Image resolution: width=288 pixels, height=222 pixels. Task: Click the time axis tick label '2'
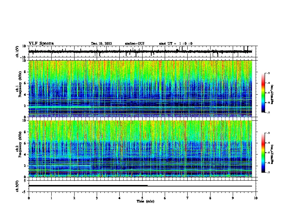click(74, 198)
